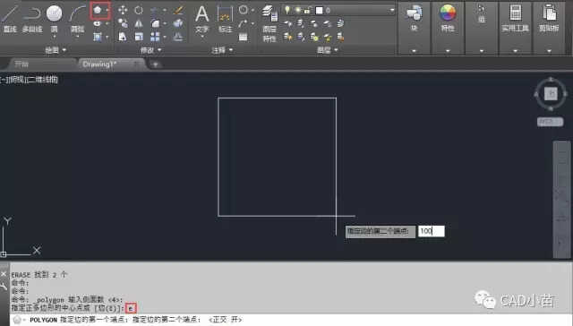This screenshot has height=326, width=573.
Task: Expand the Modify (修改) panel
Action: point(151,50)
